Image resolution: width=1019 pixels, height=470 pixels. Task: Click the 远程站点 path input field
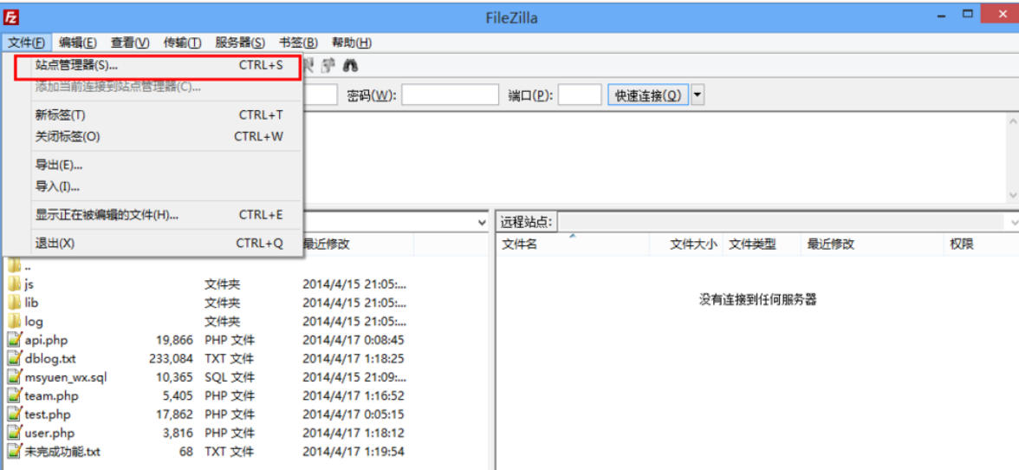click(x=782, y=222)
